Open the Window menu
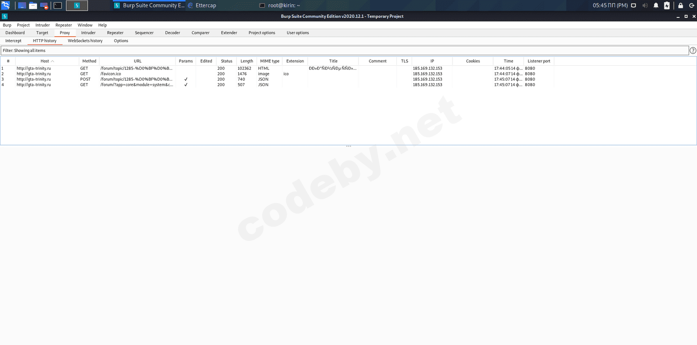 pos(85,25)
